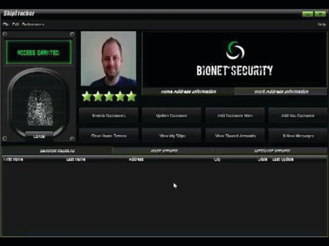Open the Help menu
Image resolution: width=329 pixels, height=246 pixels.
coord(321,24)
